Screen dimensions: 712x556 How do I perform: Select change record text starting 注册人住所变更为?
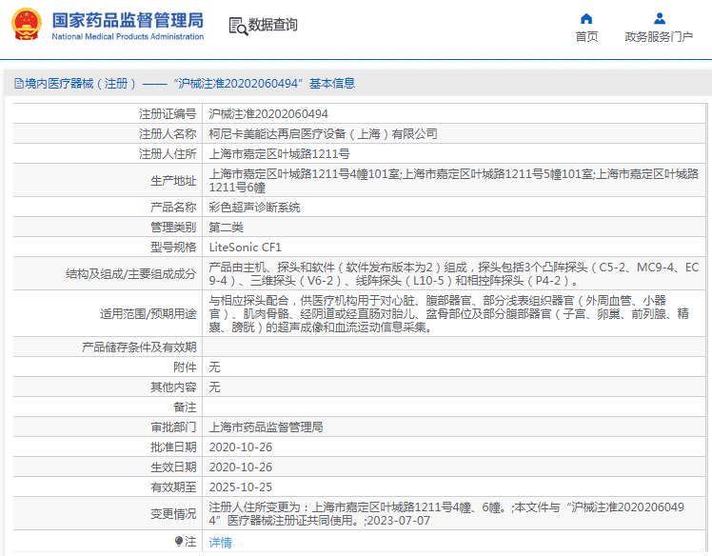446,514
